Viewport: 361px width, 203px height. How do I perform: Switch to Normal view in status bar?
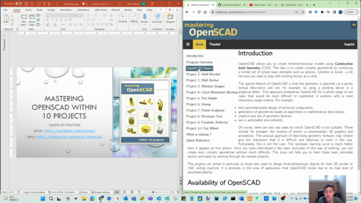point(117,192)
